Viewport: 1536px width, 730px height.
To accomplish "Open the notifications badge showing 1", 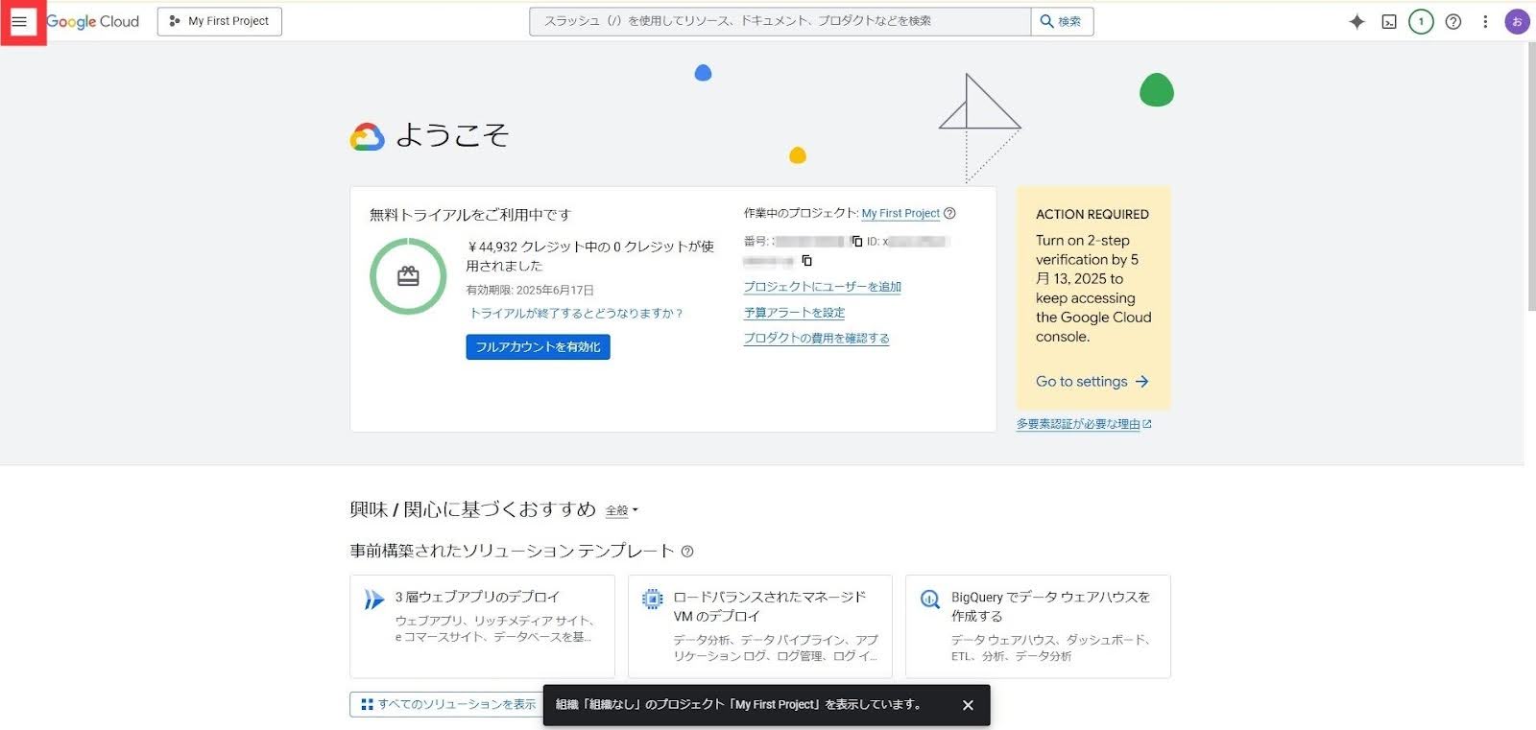I will (x=1421, y=21).
